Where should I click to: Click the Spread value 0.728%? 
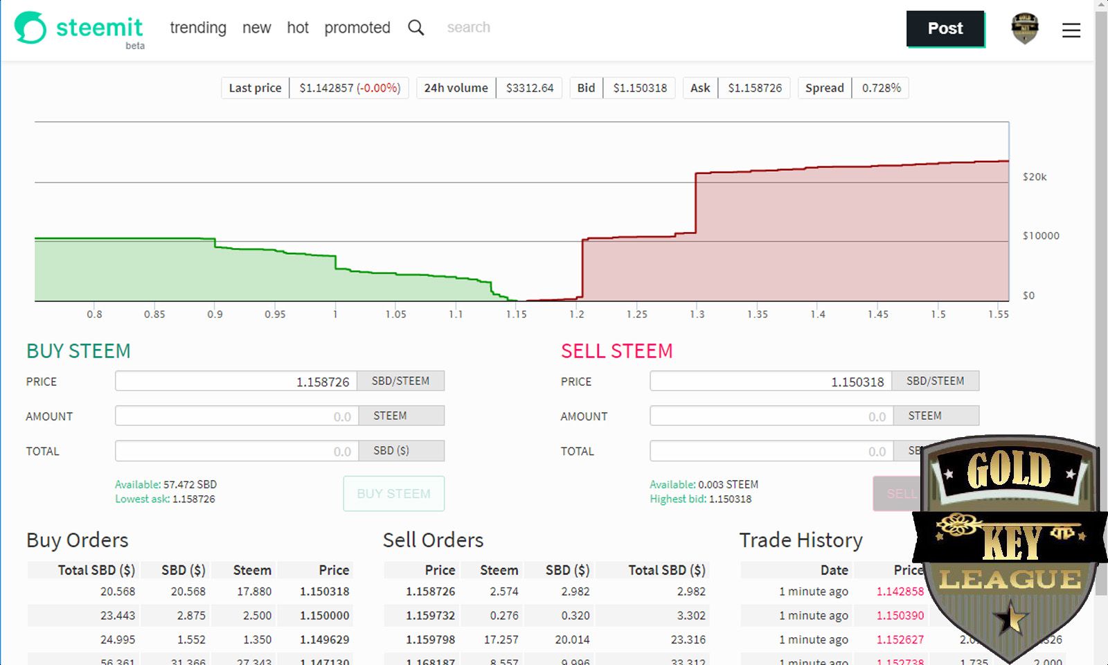tap(881, 88)
